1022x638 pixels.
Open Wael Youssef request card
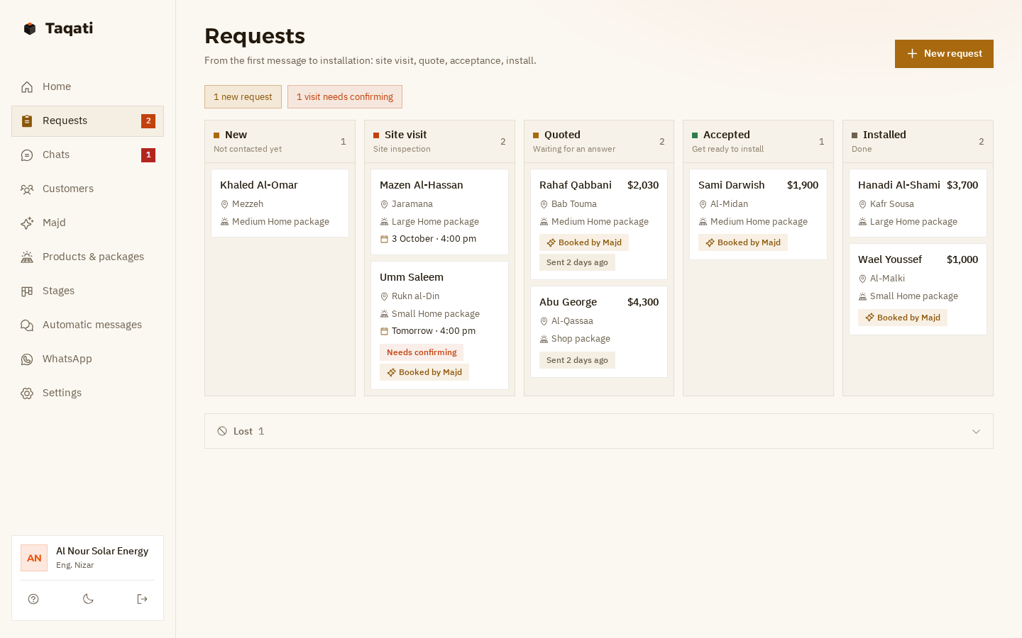[x=918, y=289]
